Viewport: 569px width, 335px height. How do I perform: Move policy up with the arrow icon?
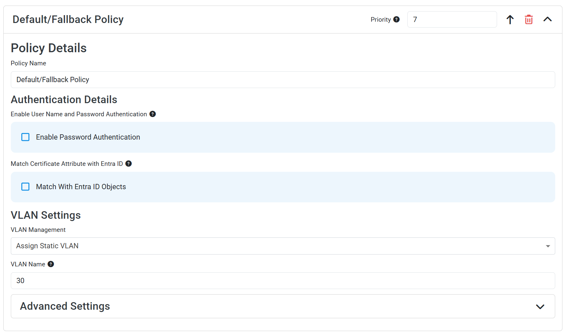(510, 20)
